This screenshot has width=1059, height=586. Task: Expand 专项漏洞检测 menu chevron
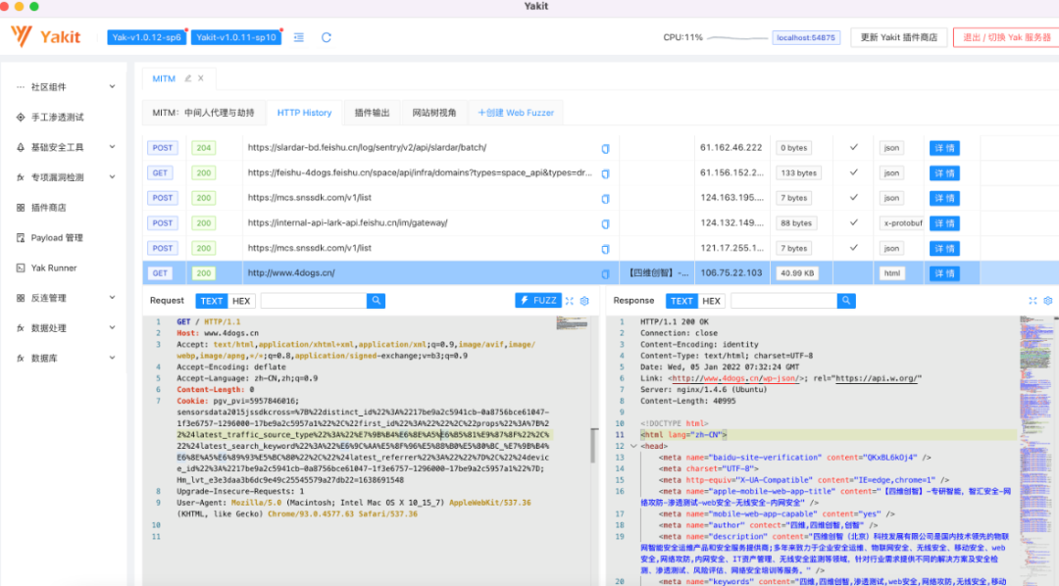pos(112,177)
